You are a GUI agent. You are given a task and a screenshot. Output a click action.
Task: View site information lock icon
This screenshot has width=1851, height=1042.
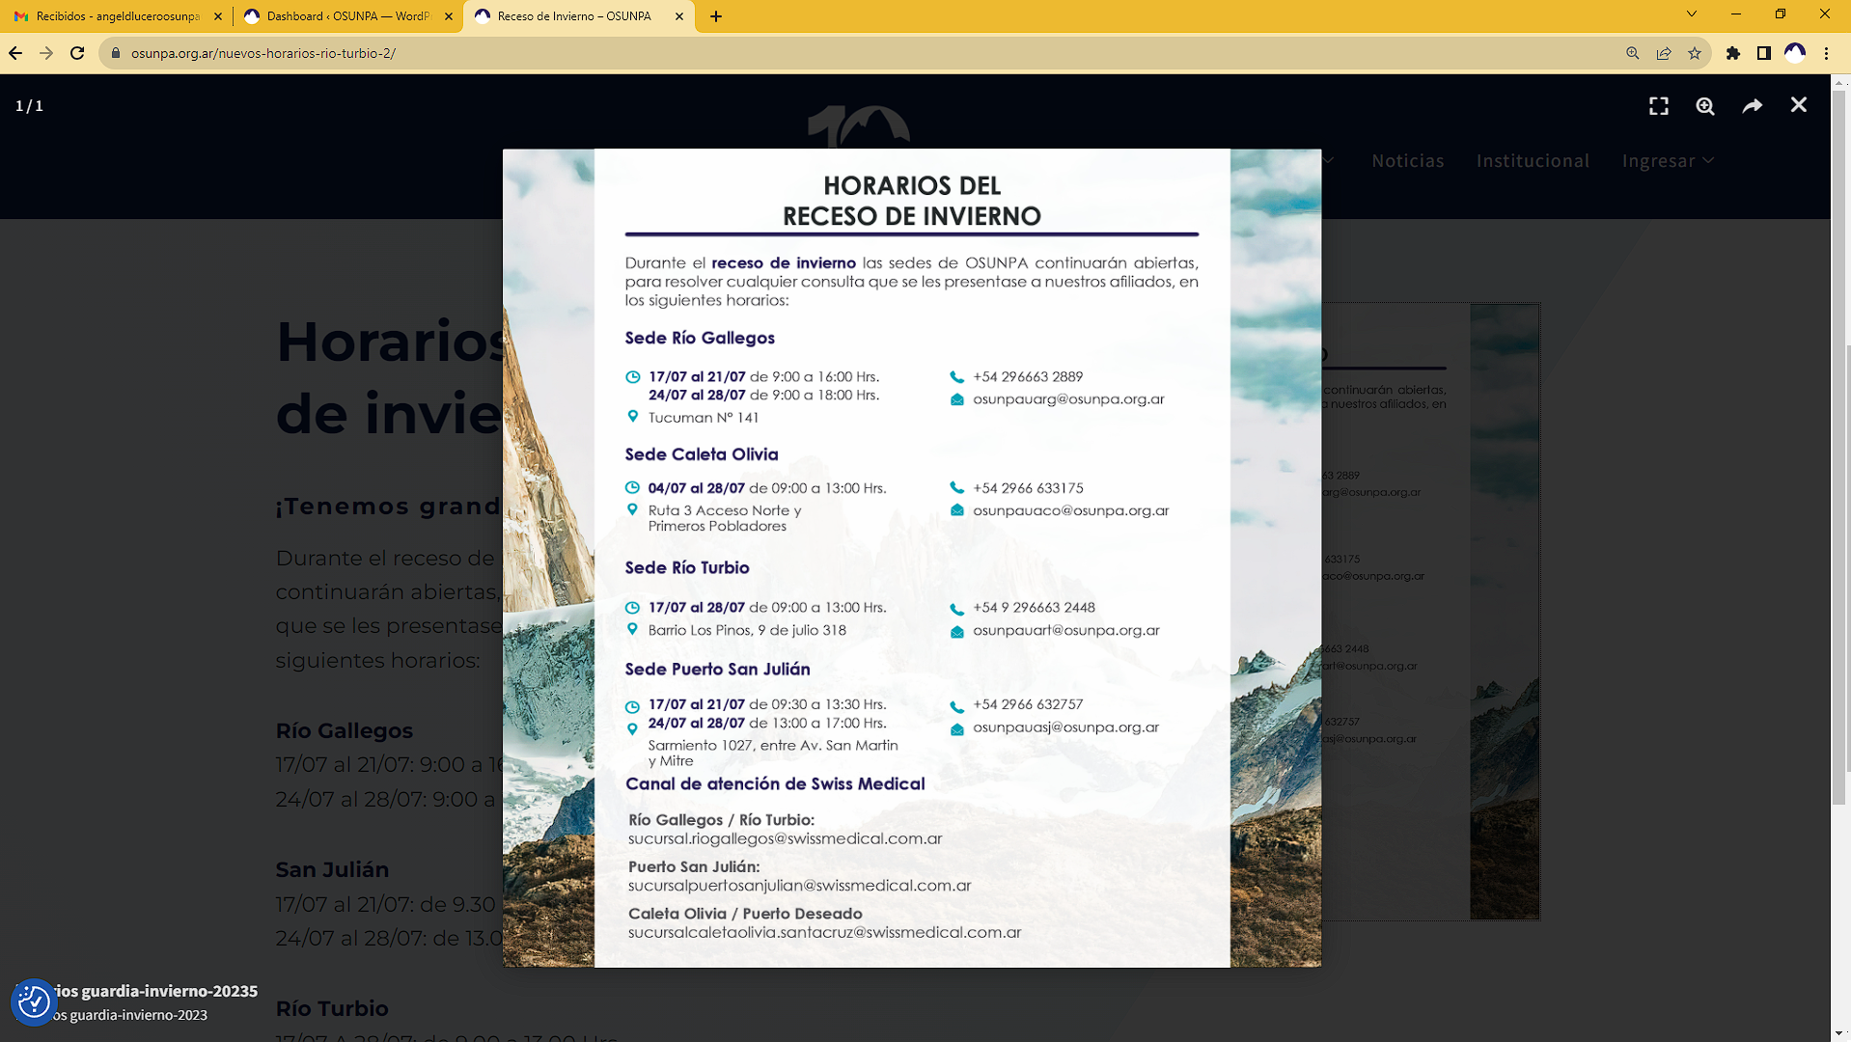point(116,53)
